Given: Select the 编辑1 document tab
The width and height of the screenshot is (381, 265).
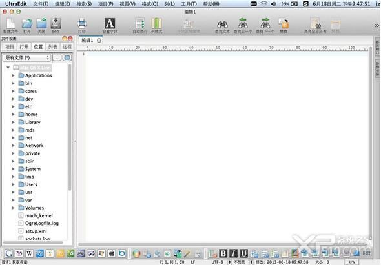Looking at the screenshot, I should coord(87,40).
